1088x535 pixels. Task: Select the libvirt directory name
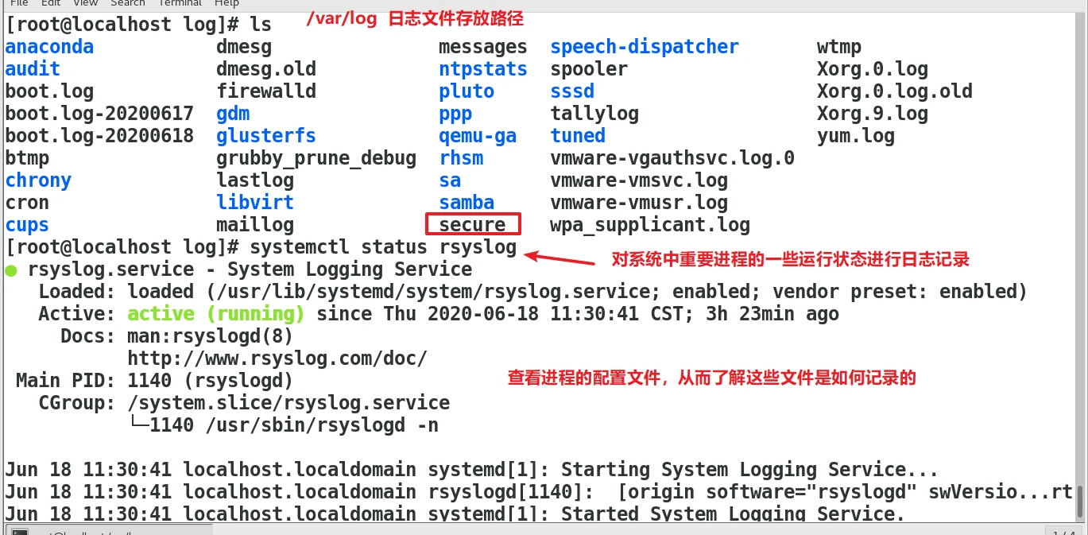(x=255, y=203)
